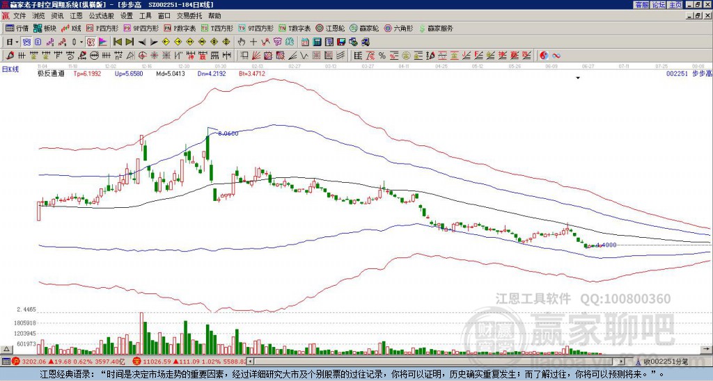Open the 交易委托 menu
Viewport: 713px width, 381px height.
(189, 16)
